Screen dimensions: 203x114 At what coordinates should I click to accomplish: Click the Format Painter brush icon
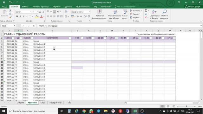tap(10, 17)
